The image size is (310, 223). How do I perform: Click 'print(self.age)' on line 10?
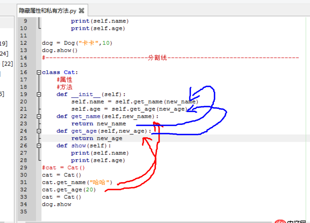coord(98,28)
